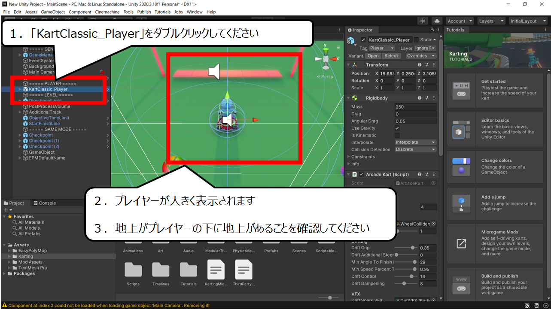Screen dimensions: 551x309
Task: Click the warning icon in the status bar
Action: click(5, 305)
